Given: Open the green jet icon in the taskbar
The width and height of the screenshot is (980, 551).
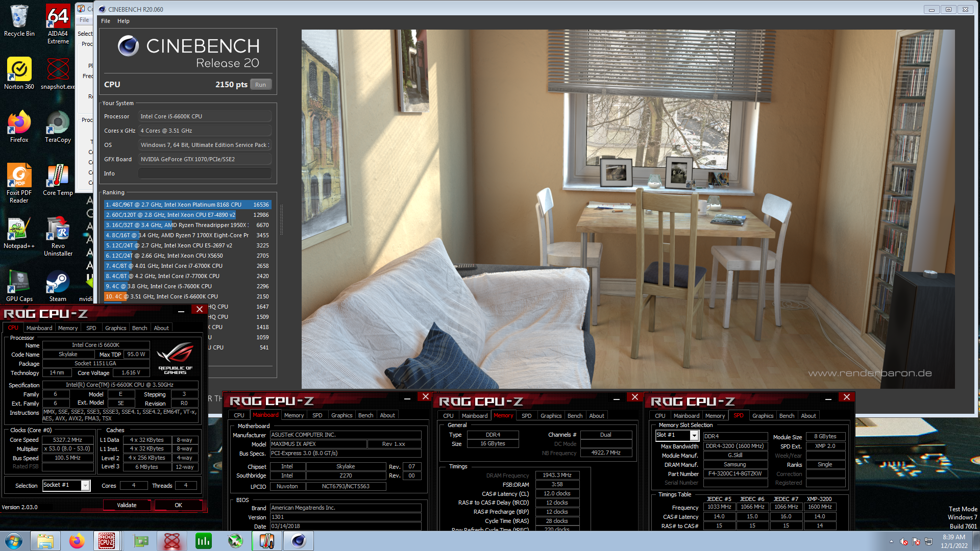Looking at the screenshot, I should 235,541.
